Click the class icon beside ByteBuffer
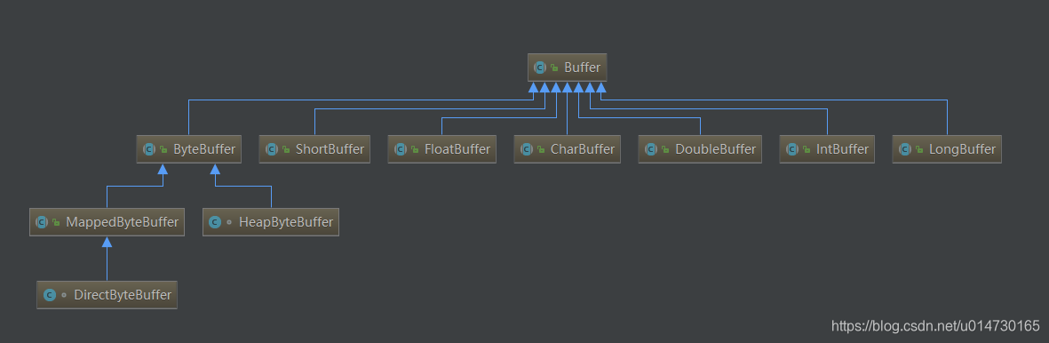1049x343 pixels. tap(149, 149)
